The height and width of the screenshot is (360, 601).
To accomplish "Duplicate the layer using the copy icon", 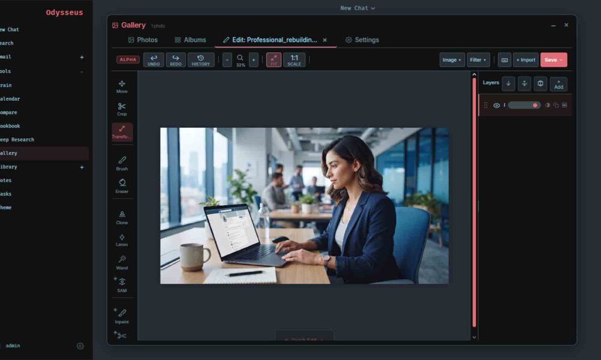I will tap(556, 105).
